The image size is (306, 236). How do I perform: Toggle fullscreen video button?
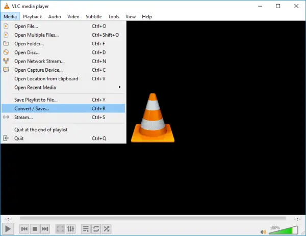coord(60,229)
